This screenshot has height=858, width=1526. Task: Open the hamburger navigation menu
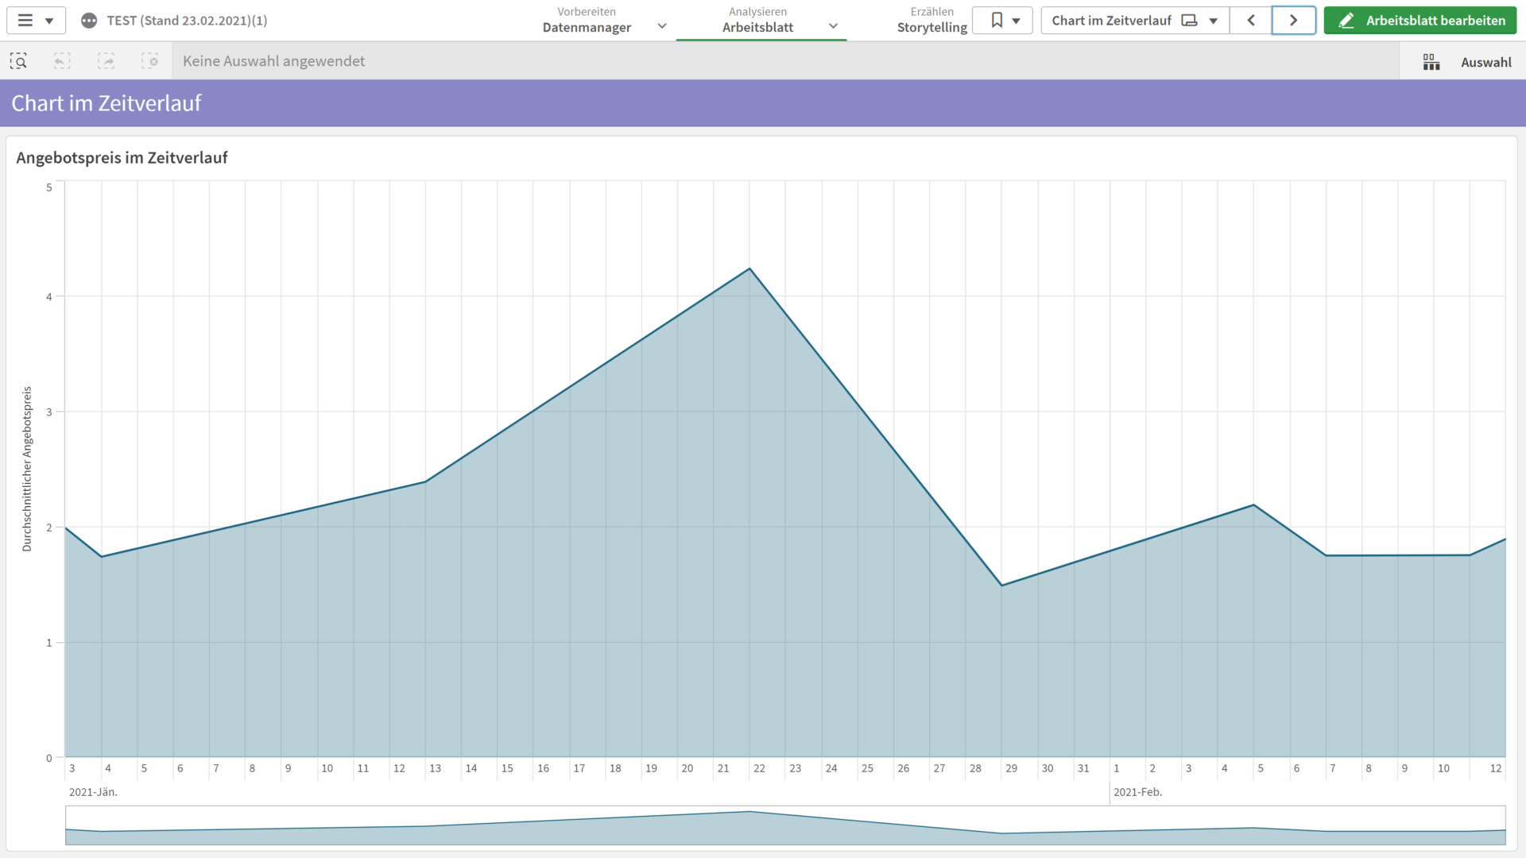[25, 21]
